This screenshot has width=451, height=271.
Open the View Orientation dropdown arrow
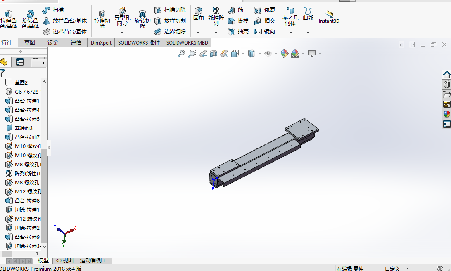click(243, 54)
